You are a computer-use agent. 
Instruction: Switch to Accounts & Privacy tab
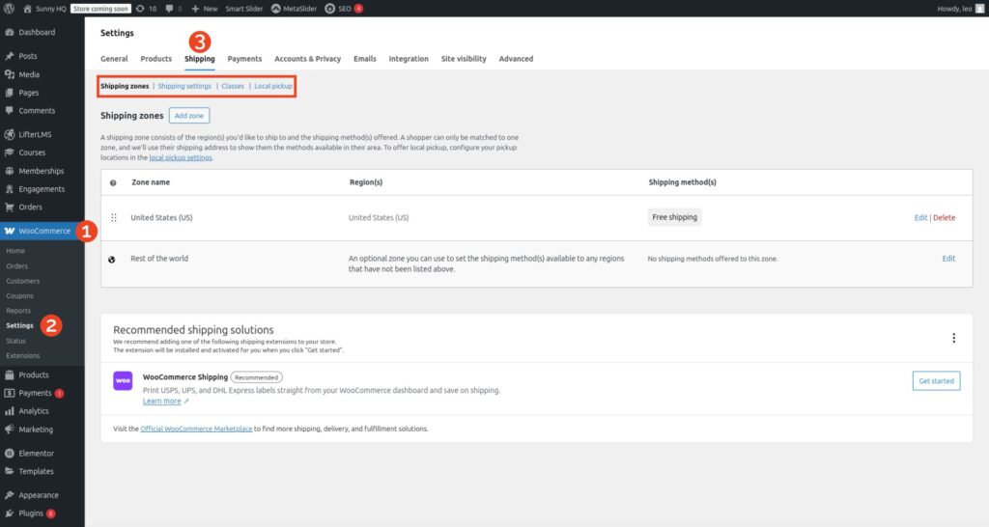tap(308, 59)
